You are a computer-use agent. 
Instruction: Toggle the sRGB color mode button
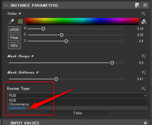click(x=14, y=30)
